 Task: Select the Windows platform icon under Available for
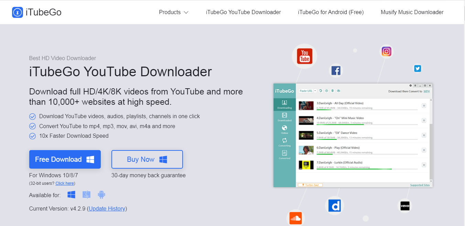tap(71, 195)
